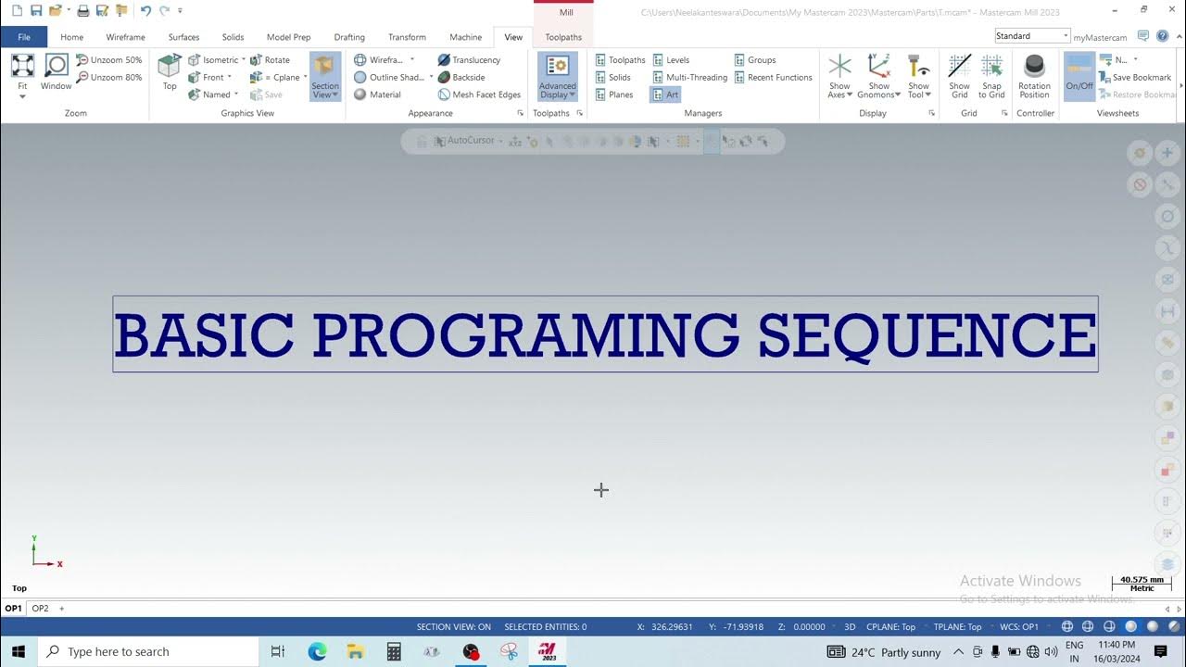Viewport: 1186px width, 667px height.
Task: Open the notification center icon
Action: click(x=1161, y=652)
